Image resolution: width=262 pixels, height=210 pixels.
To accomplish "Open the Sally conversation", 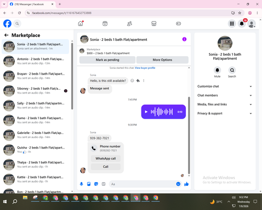I will pyautogui.click(x=36, y=106).
